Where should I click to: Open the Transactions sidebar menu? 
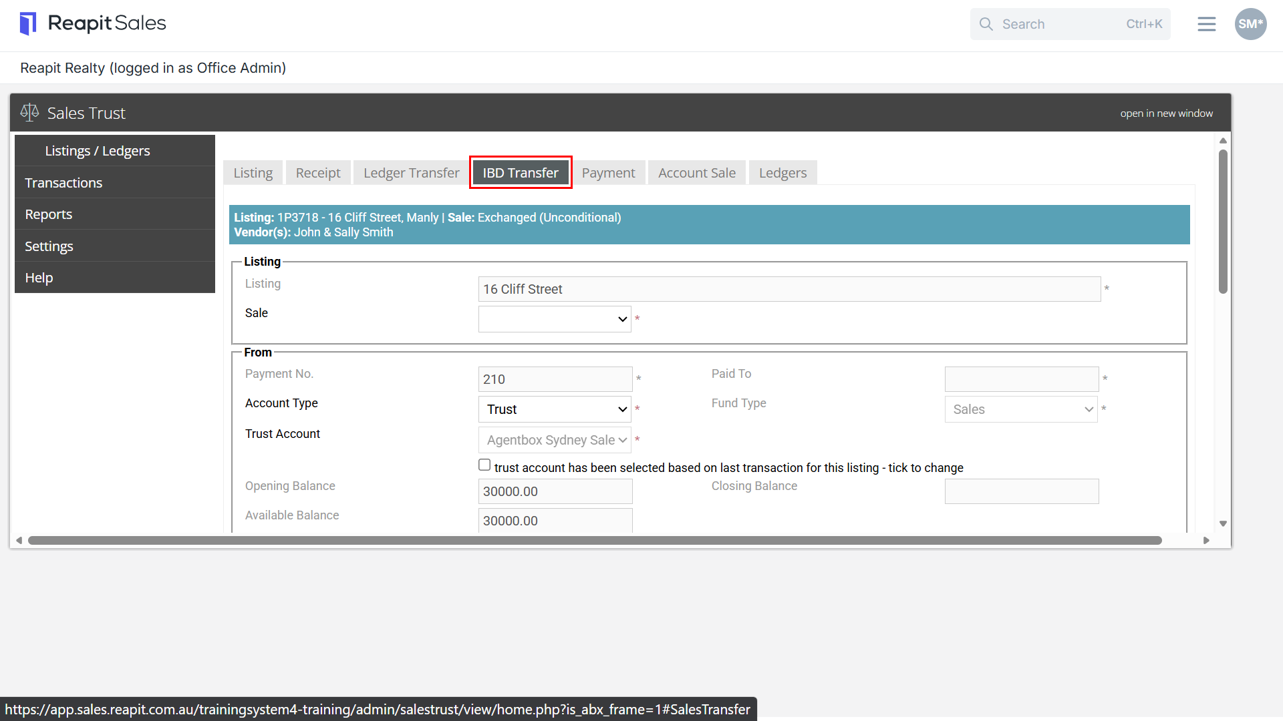[115, 182]
